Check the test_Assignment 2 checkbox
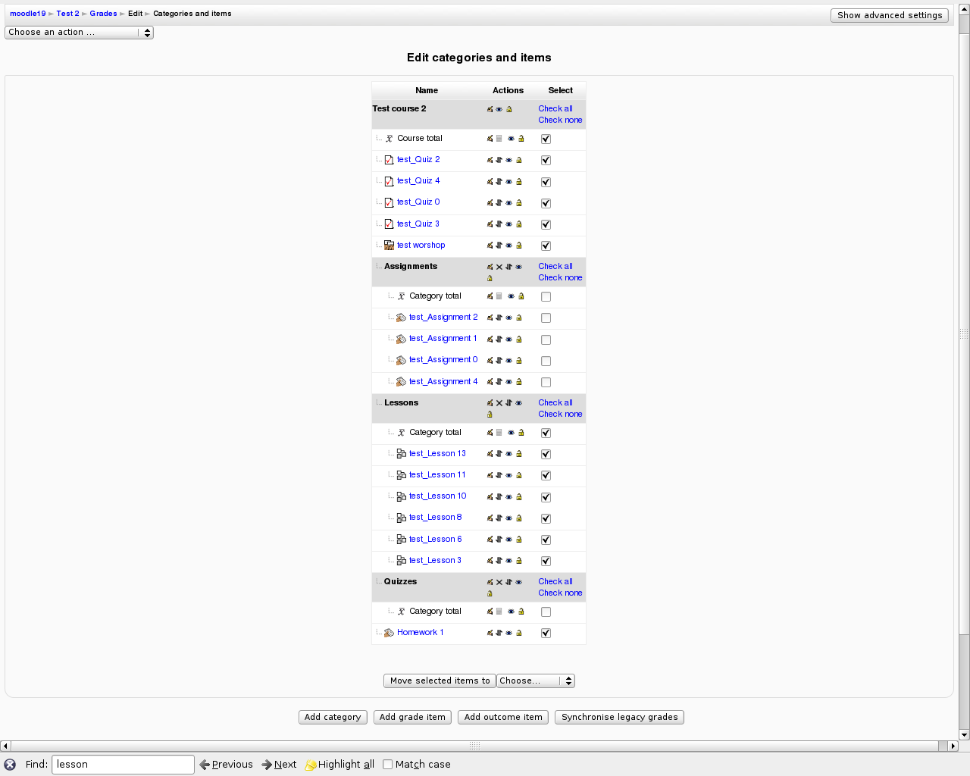Screen dimensions: 970x776 (546, 318)
